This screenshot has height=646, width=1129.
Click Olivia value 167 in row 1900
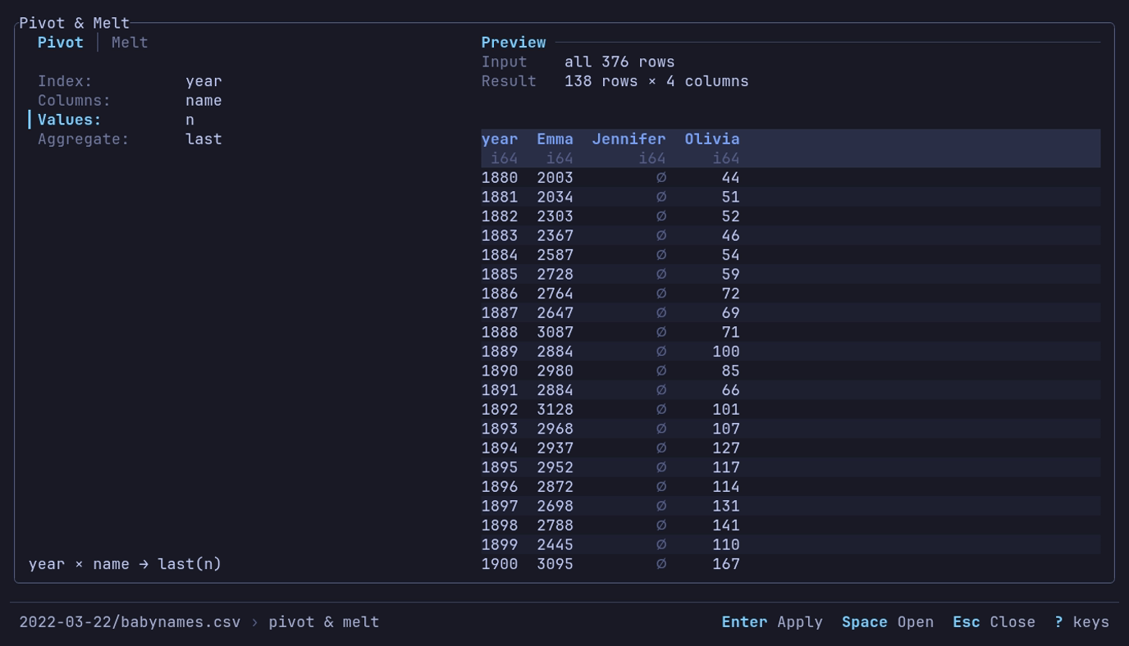726,564
